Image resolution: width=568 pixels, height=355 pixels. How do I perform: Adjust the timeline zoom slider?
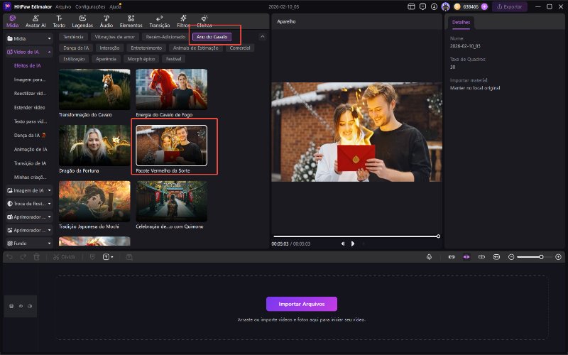(541, 256)
